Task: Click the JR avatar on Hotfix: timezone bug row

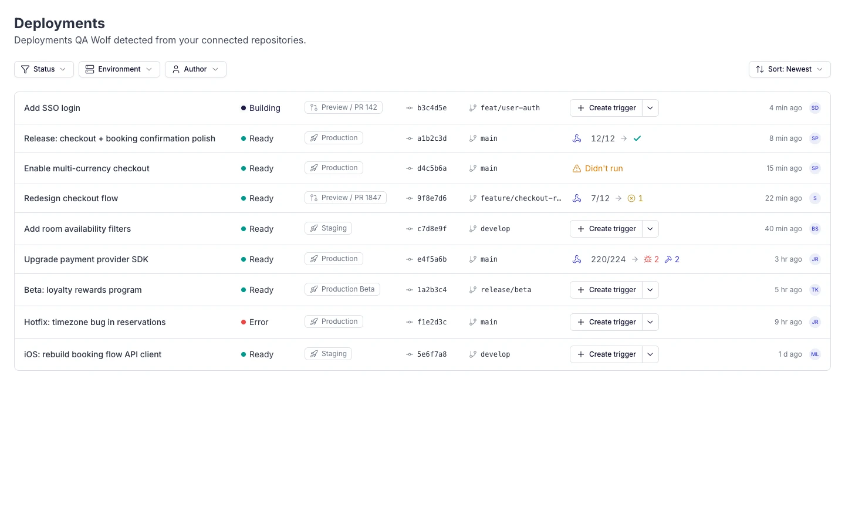Action: point(815,322)
